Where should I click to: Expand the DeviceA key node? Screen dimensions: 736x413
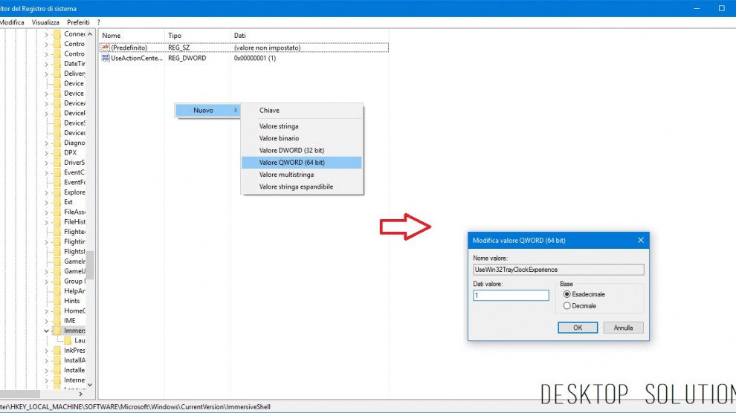[47, 103]
